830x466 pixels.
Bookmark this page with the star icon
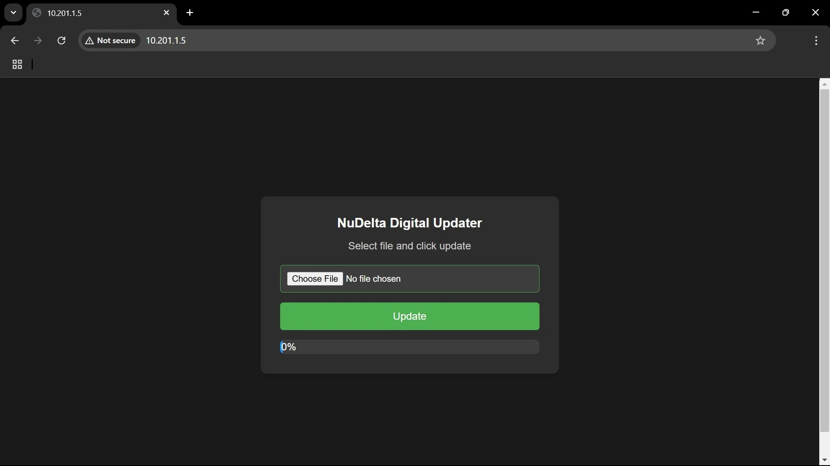click(760, 41)
